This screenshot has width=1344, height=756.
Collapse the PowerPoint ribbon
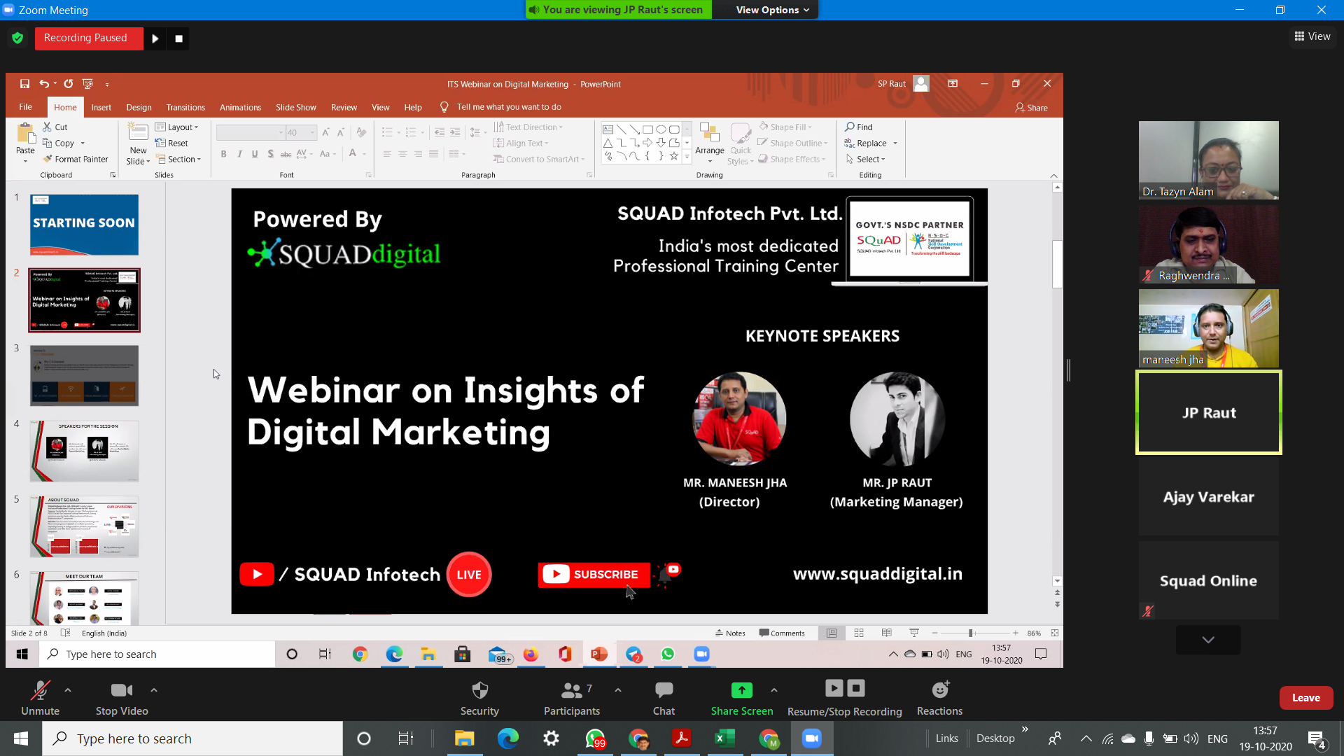pyautogui.click(x=1053, y=176)
